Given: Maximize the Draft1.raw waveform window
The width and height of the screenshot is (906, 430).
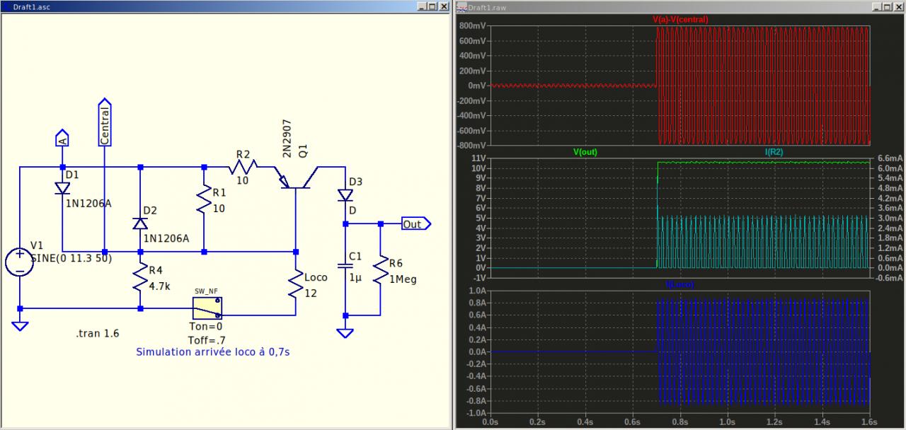Looking at the screenshot, I should (887, 6).
